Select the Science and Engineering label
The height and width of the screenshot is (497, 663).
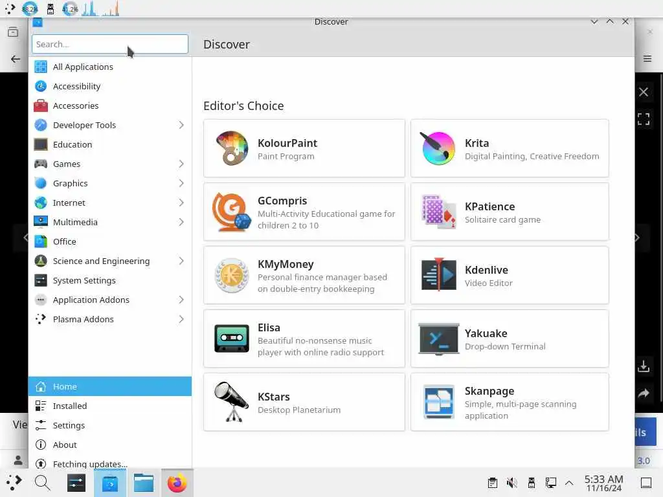point(101,261)
